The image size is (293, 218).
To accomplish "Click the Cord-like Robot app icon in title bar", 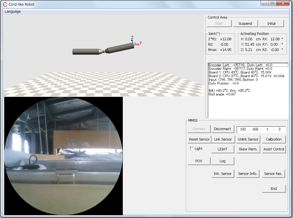I will 5,4.
